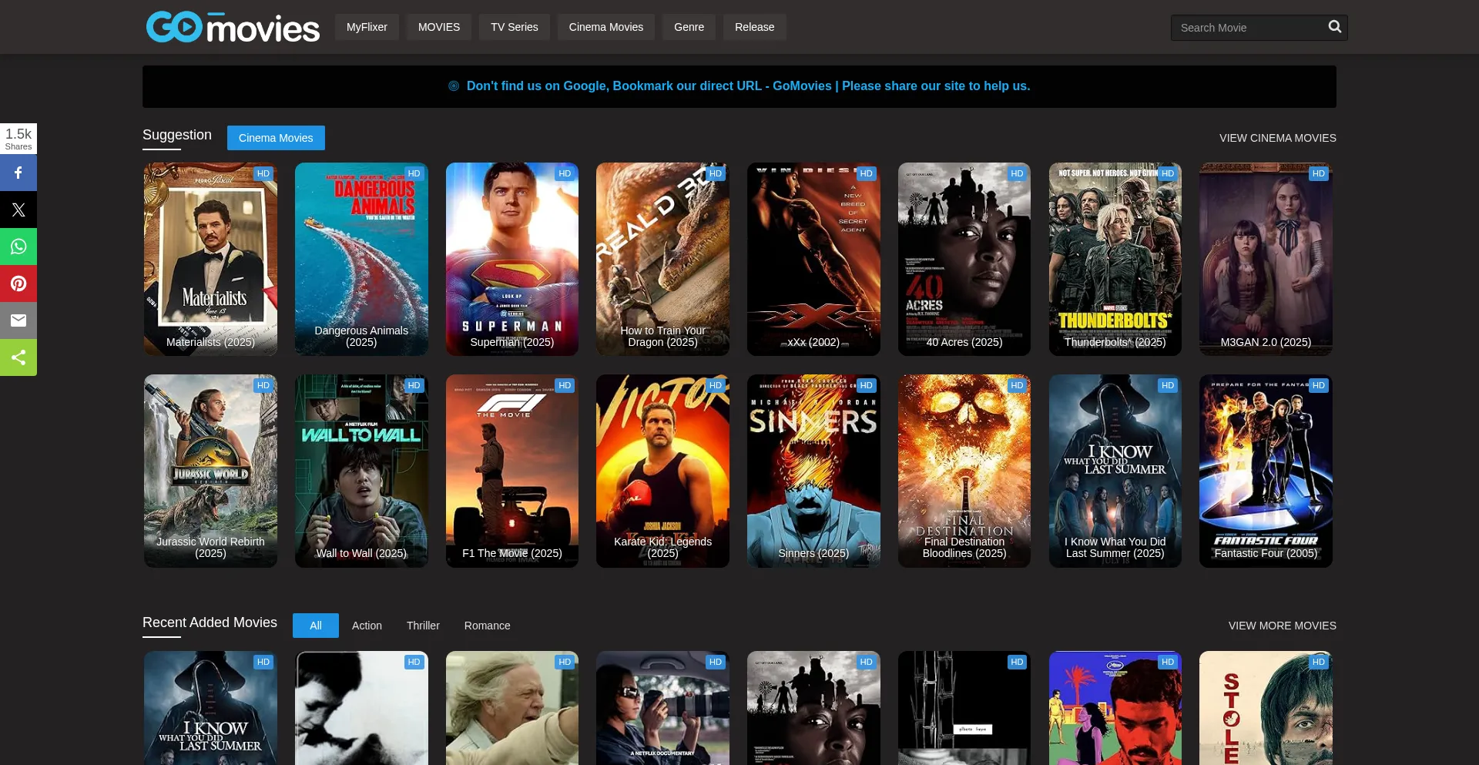Click VIEW MORE MOVIES link

coord(1283,626)
